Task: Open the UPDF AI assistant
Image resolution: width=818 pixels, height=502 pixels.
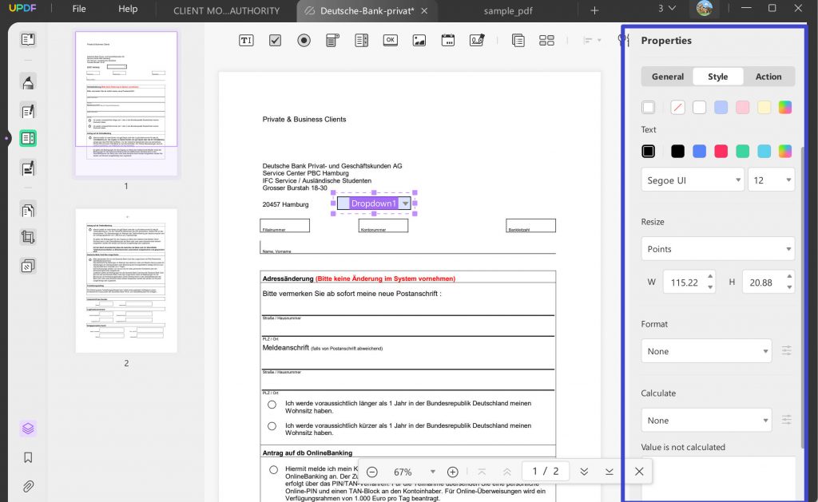Action: pos(27,429)
